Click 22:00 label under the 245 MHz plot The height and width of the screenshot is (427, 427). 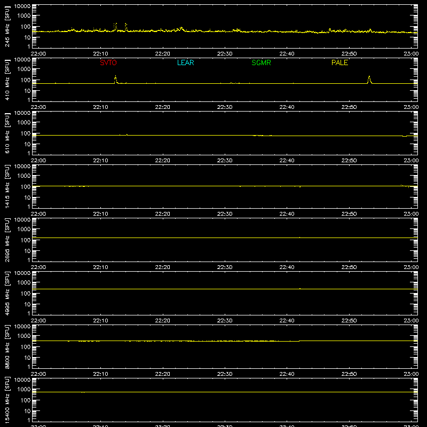click(x=38, y=54)
